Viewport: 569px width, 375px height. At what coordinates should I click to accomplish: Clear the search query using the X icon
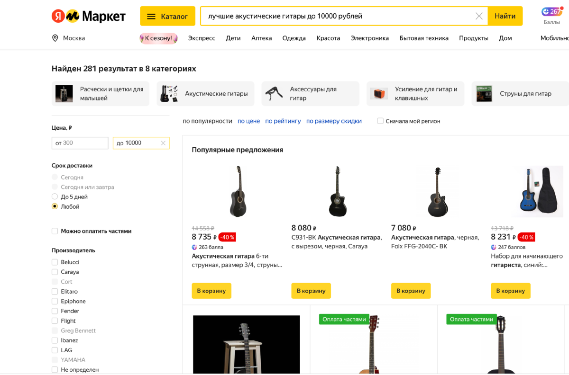(x=479, y=16)
